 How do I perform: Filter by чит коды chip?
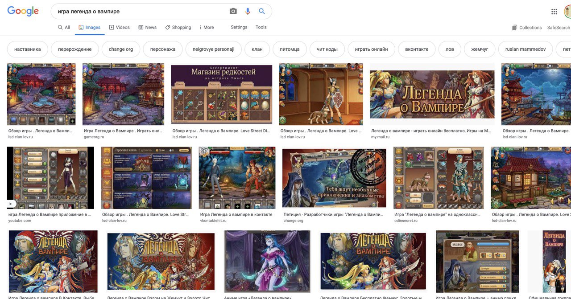[327, 49]
